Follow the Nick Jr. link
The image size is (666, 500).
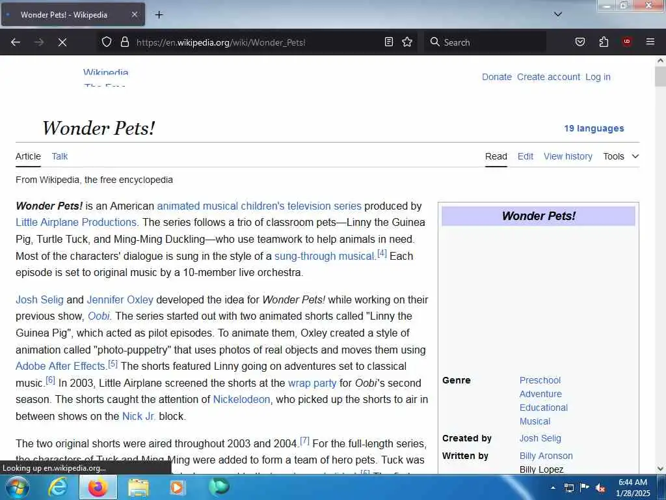[x=139, y=416]
